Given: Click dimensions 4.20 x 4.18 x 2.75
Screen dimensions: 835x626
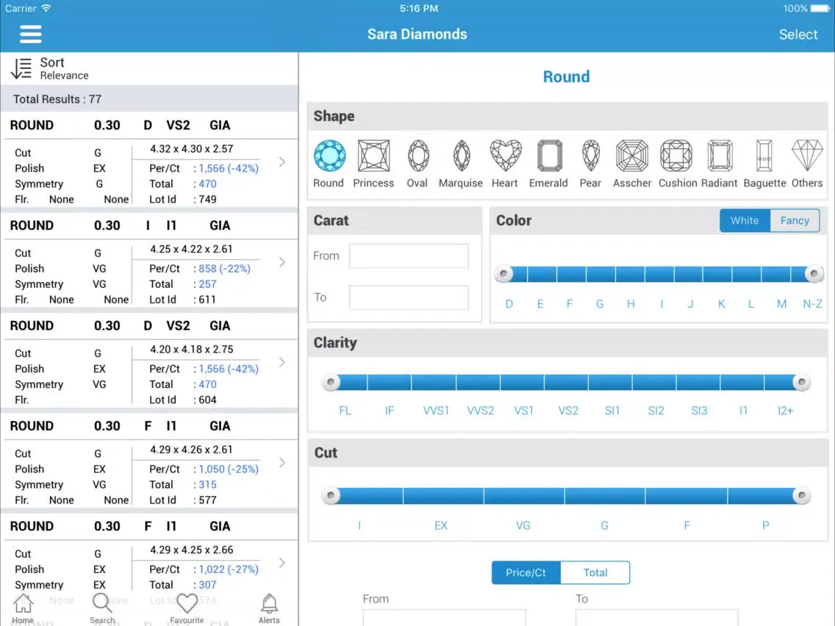Looking at the screenshot, I should [x=191, y=350].
